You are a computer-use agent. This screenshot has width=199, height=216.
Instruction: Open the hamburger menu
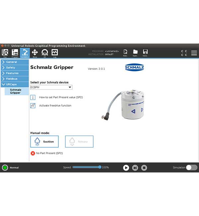coord(194,53)
